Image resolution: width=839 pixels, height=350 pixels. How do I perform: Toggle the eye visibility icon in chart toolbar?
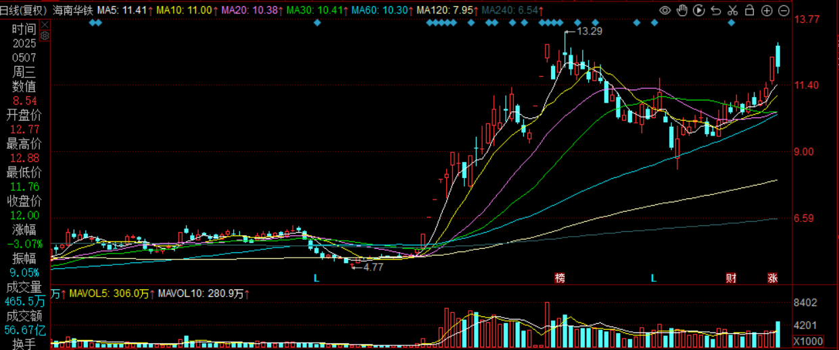tap(665, 11)
